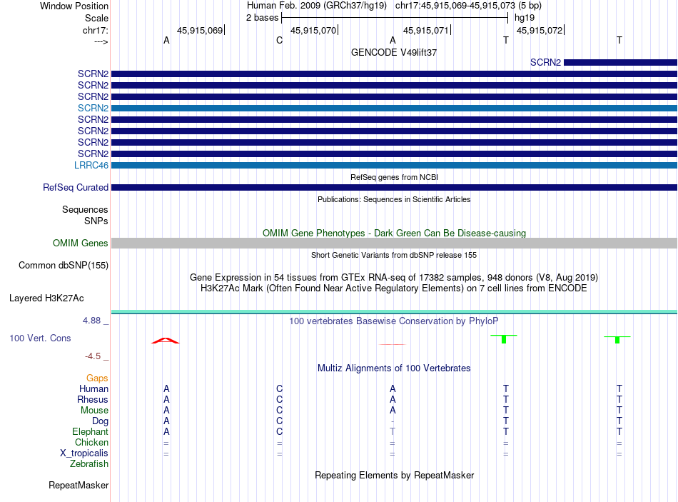
Task: Select the Elephant alignment row label
Action: point(91,432)
